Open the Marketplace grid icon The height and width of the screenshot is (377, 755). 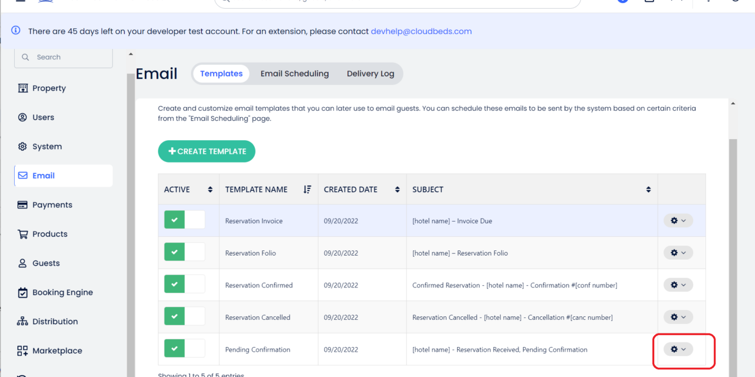[22, 350]
